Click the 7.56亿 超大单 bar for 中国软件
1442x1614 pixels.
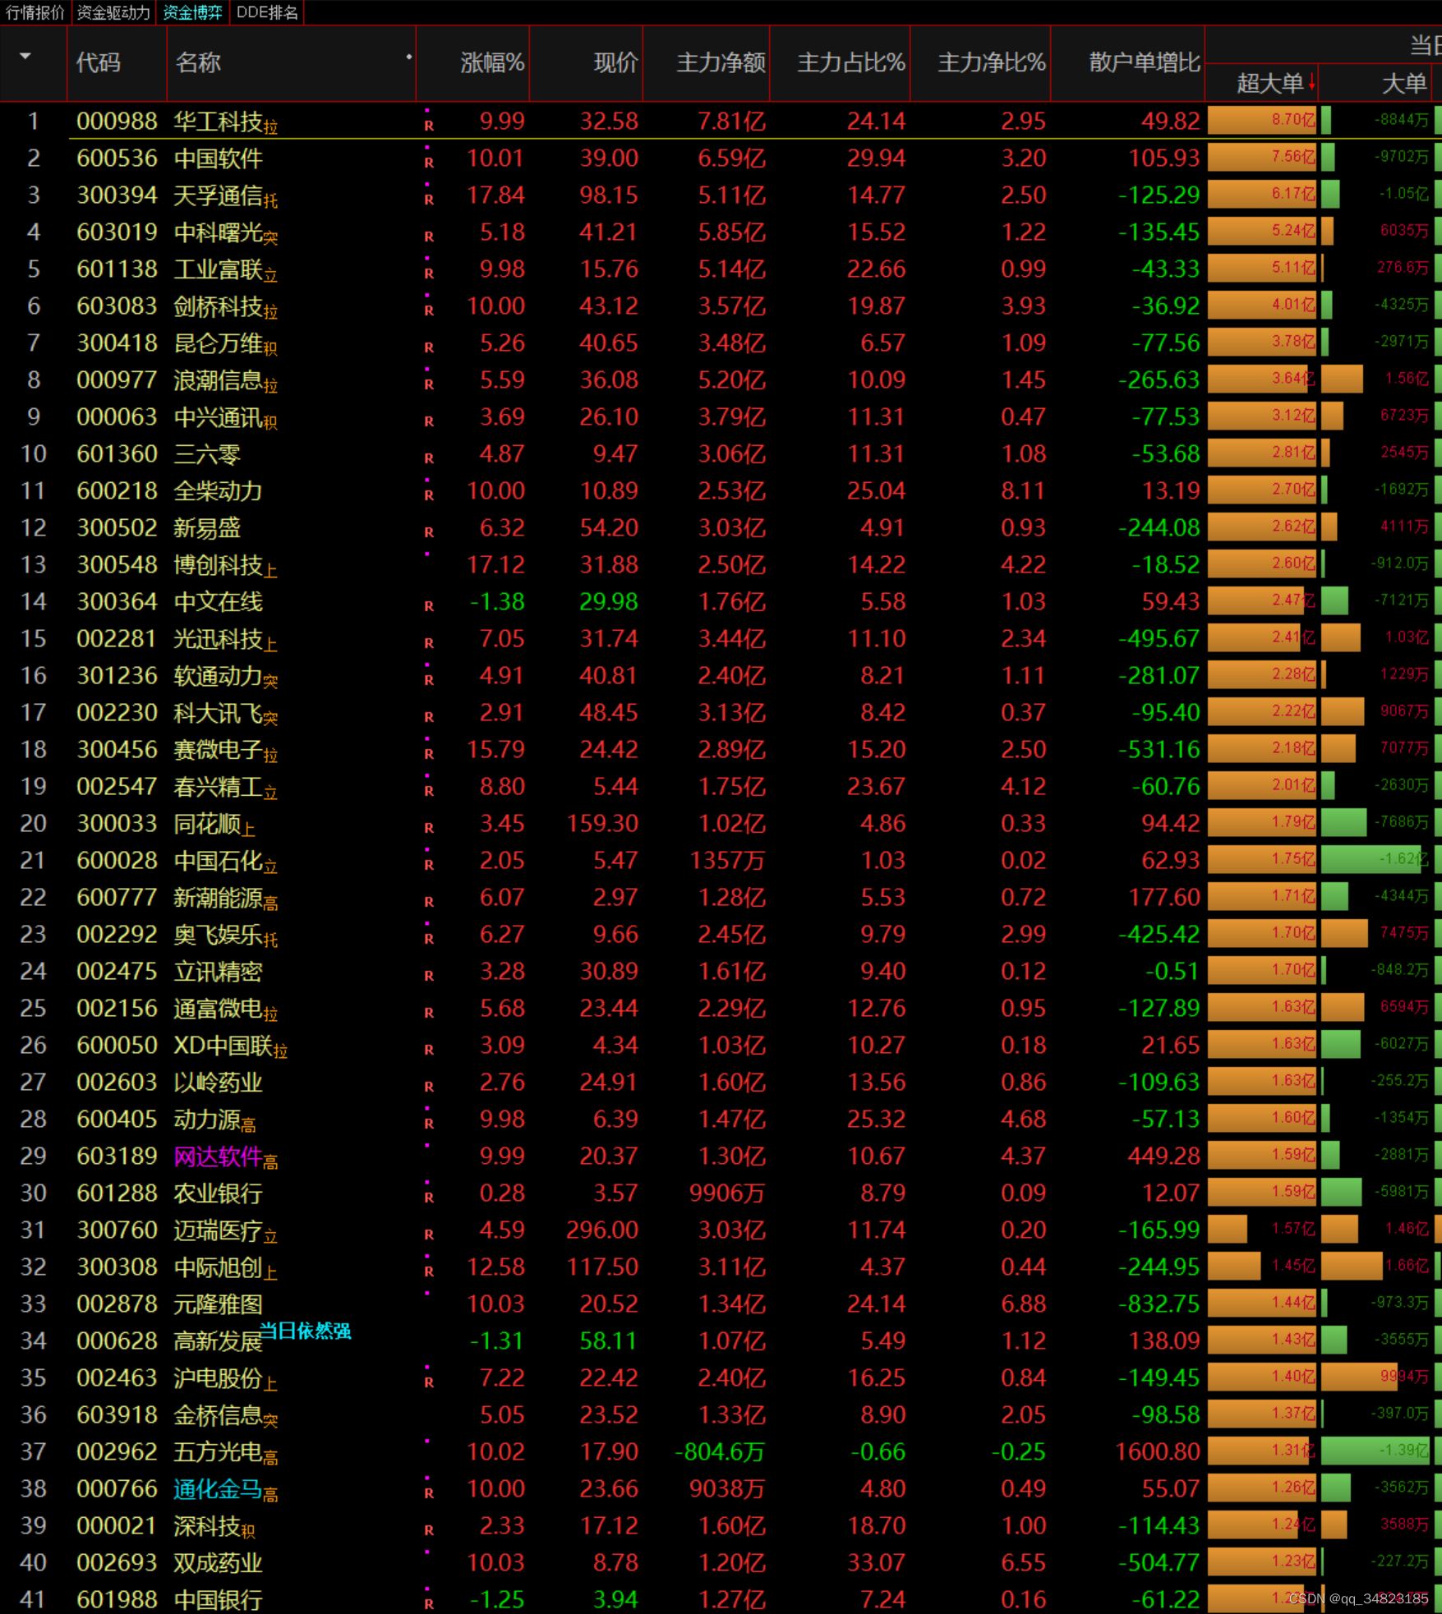pyautogui.click(x=1262, y=158)
